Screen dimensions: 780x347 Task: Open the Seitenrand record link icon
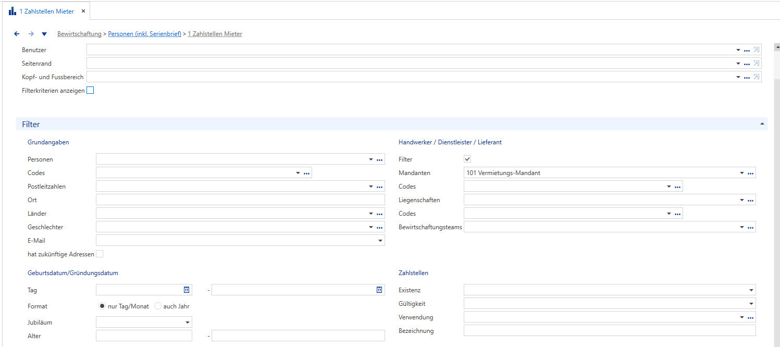coord(757,64)
